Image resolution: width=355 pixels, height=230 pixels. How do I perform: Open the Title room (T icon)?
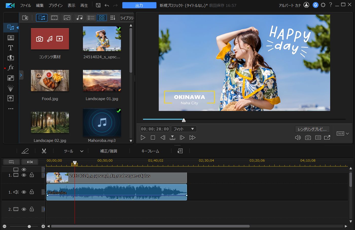pos(11,48)
